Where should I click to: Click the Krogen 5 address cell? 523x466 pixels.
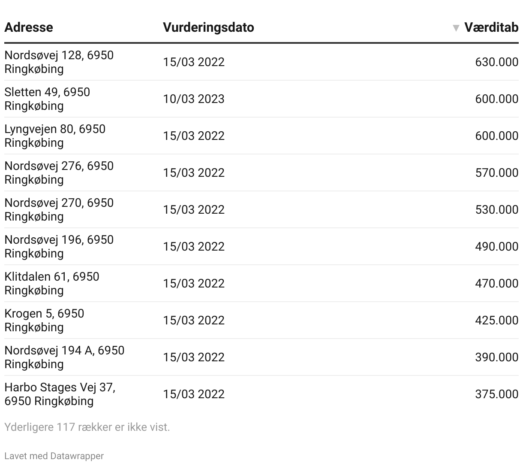[44, 320]
